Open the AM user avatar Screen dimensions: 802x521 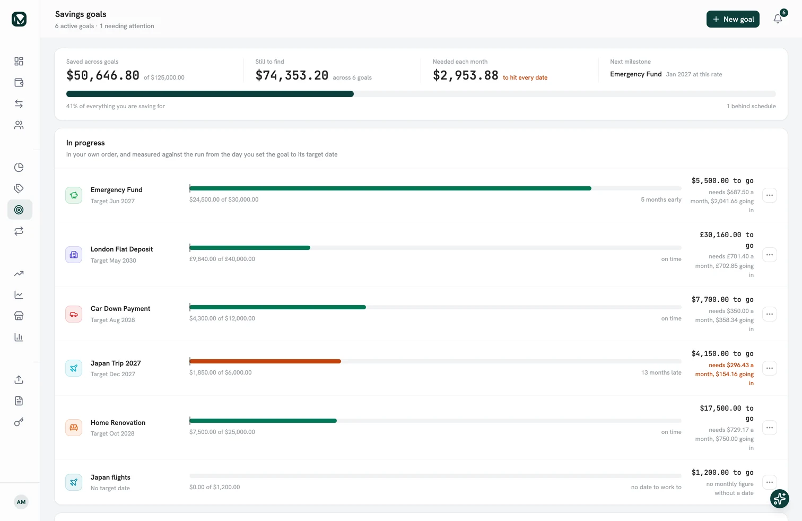[x=21, y=502]
